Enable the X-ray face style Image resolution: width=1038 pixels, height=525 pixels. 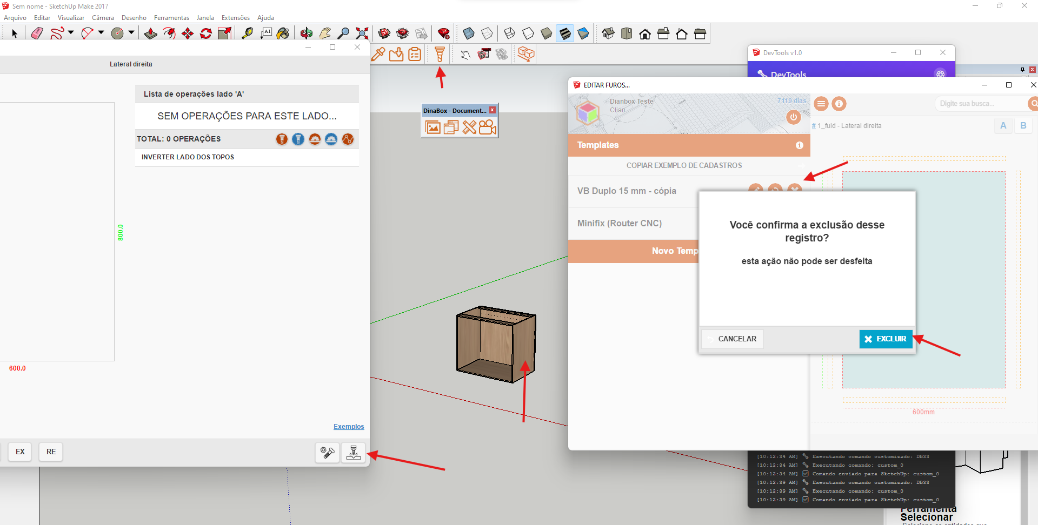[469, 33]
